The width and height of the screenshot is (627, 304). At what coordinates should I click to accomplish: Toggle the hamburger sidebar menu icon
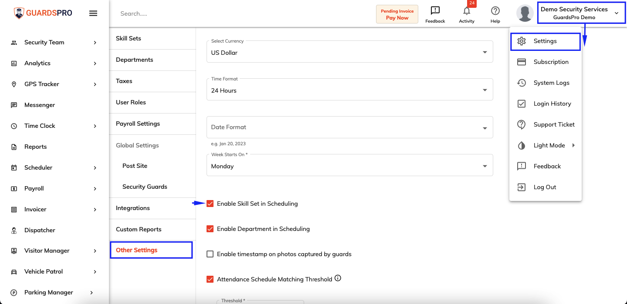click(93, 13)
